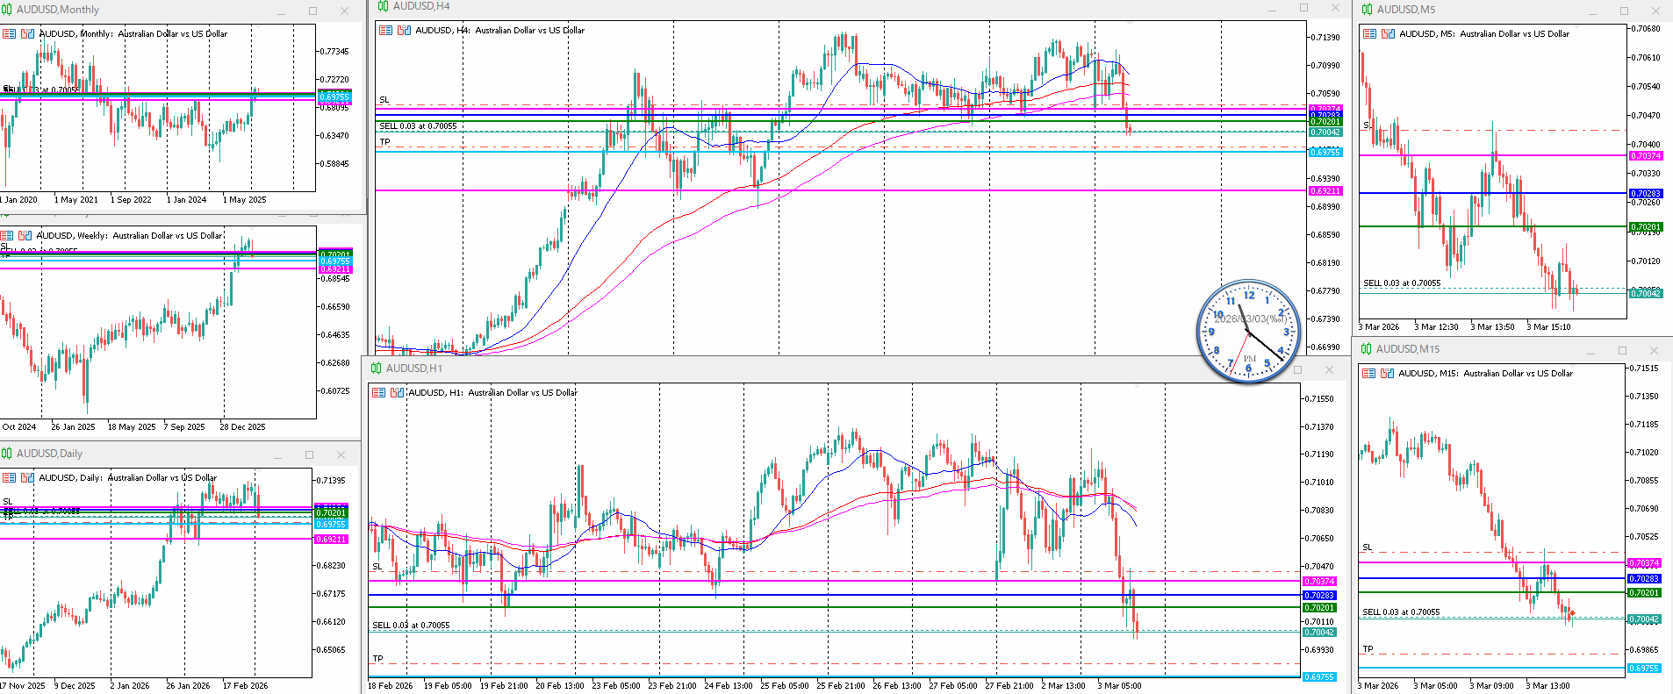Select magenta 0.70374 price label on M5 chart
Screen dimensions: 1673x694
[1645, 156]
